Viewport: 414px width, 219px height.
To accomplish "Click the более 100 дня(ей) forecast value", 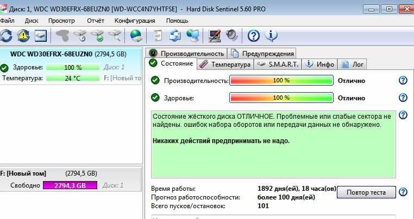I will [x=286, y=197].
